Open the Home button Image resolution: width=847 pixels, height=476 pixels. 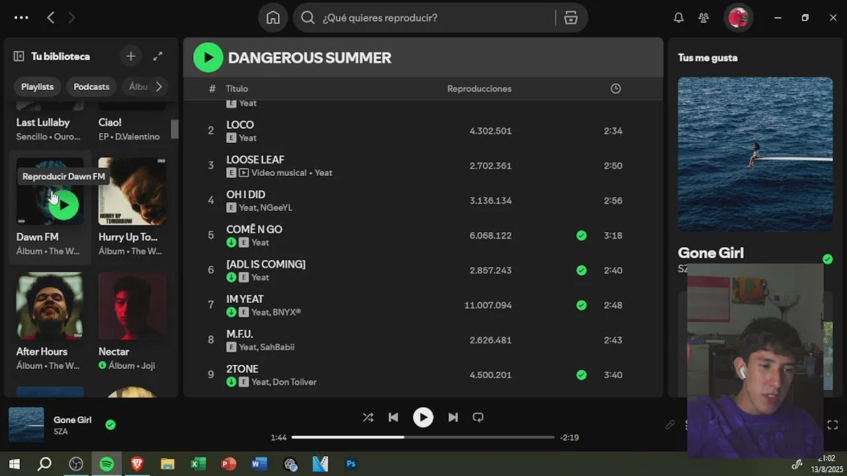[x=273, y=18]
